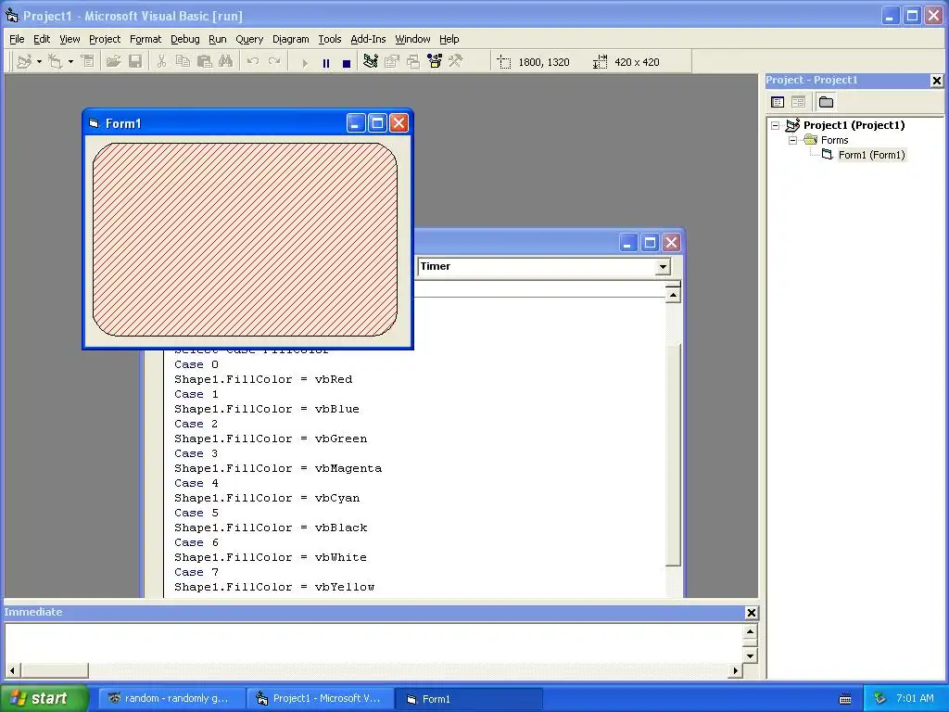Click the Open Project folder icon
This screenshot has width=949, height=712.
pyautogui.click(x=113, y=61)
